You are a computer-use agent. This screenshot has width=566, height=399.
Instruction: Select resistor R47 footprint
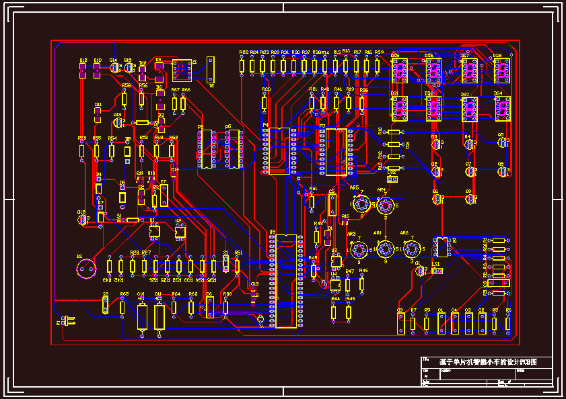(x=348, y=285)
